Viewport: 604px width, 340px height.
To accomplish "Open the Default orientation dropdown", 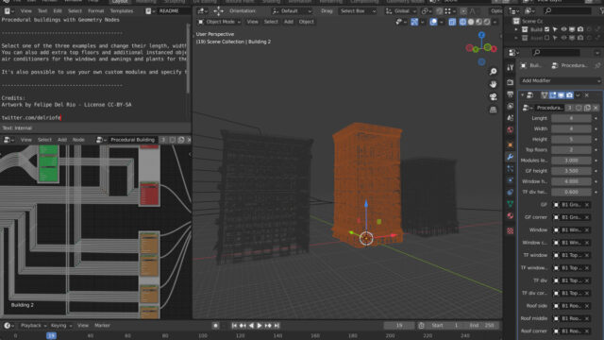I will coord(292,11).
